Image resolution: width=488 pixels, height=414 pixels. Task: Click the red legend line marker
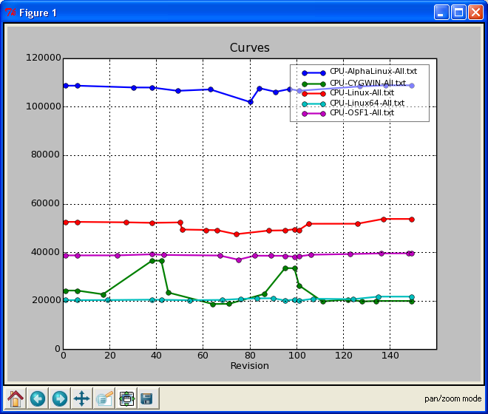pyautogui.click(x=314, y=94)
